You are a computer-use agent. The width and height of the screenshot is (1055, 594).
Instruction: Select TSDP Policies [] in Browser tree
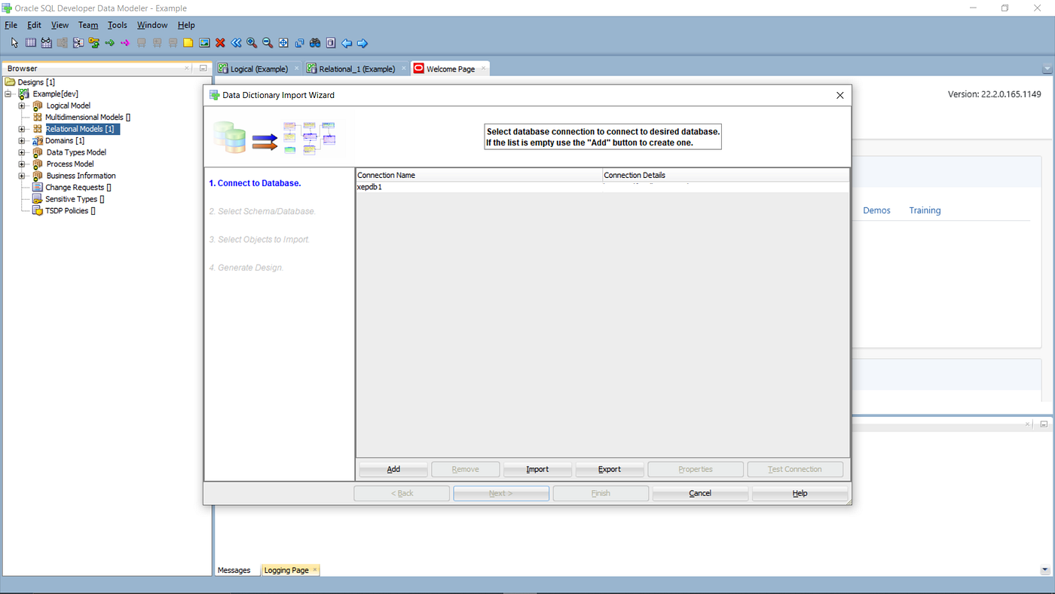point(70,210)
